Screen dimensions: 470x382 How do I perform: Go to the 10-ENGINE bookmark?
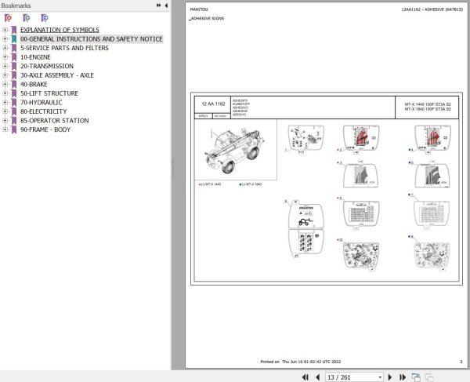click(x=35, y=57)
